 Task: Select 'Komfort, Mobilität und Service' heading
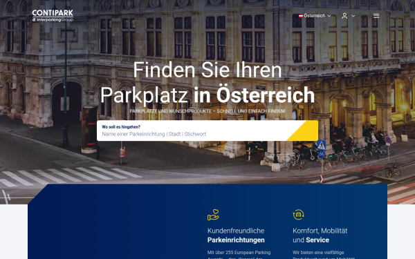click(x=320, y=236)
